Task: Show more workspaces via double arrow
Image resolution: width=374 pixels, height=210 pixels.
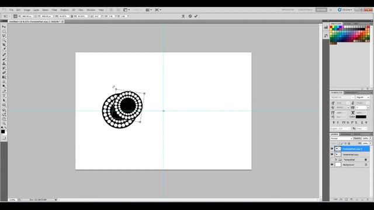Action: (331, 10)
